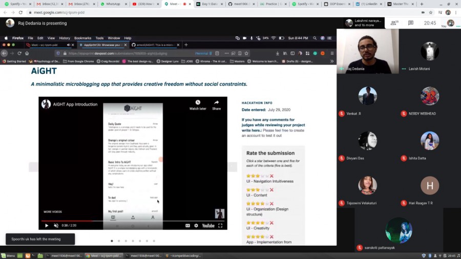The image size is (461, 259).
Task: Open the Chrome three-dot menu
Action: 455,12
